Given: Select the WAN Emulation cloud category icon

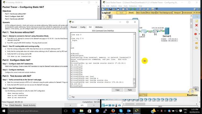Looking at the screenshot, I should pos(120,105).
